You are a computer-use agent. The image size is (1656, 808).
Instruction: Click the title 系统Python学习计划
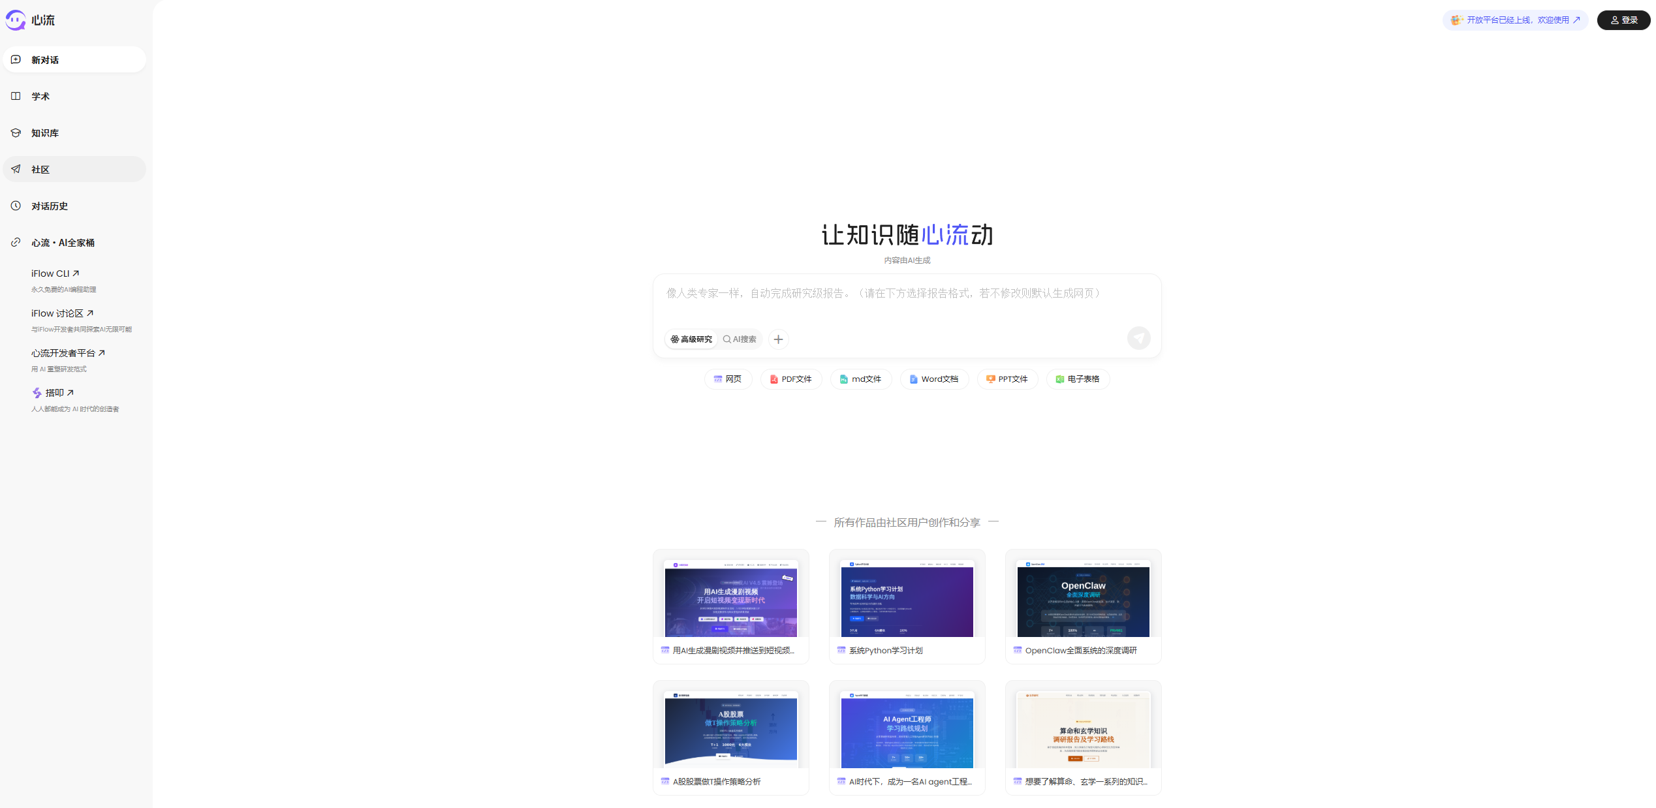(x=886, y=651)
